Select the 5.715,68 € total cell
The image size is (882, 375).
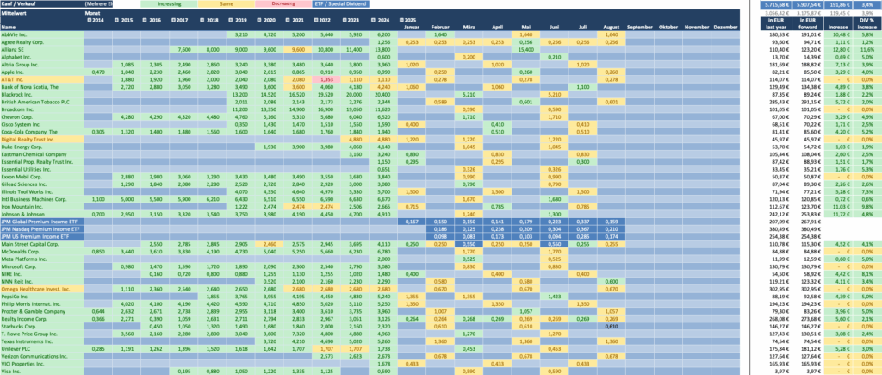coord(774,4)
